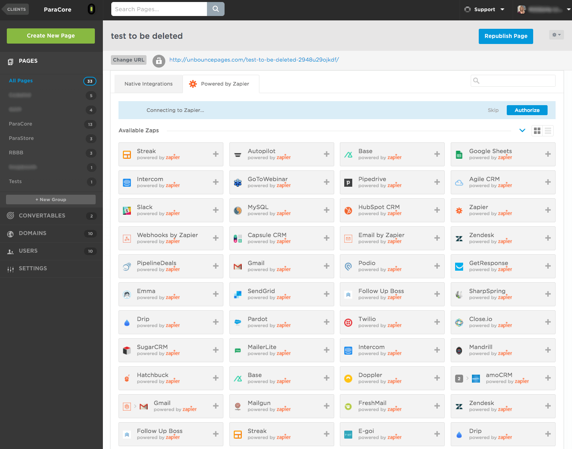Add the Pardot zap

(x=326, y=322)
